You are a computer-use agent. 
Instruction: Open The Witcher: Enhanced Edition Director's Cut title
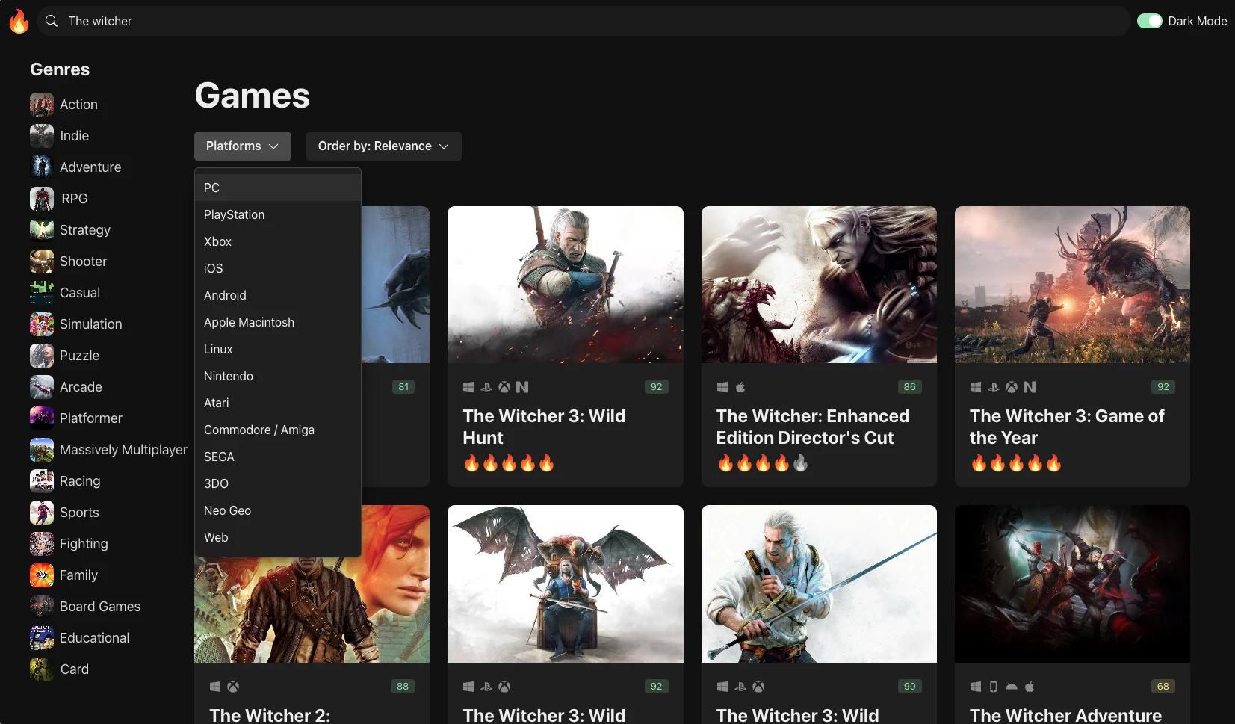pyautogui.click(x=813, y=427)
